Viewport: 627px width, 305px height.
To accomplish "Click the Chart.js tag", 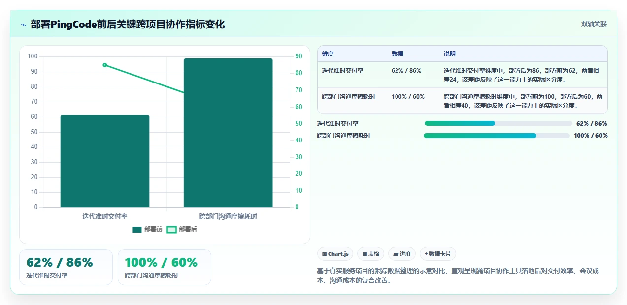I will [x=335, y=254].
